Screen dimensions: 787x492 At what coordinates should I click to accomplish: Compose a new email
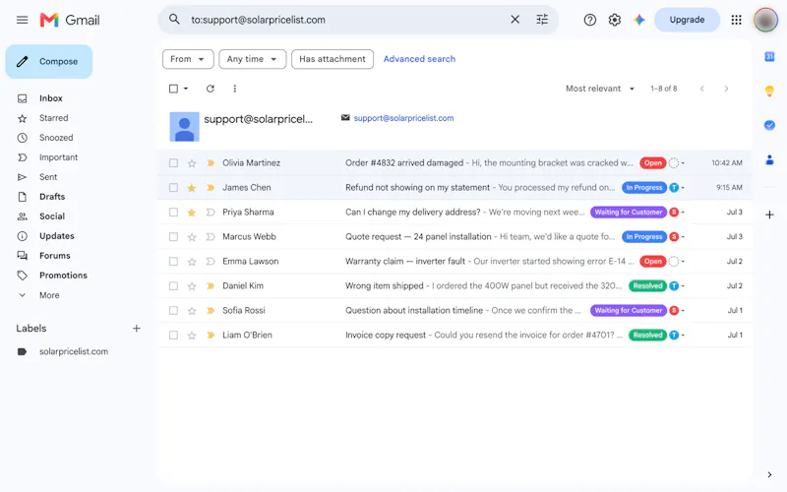48,61
